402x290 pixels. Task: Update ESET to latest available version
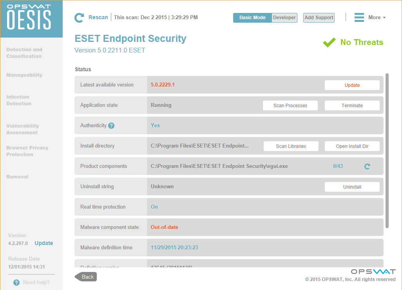coord(352,85)
